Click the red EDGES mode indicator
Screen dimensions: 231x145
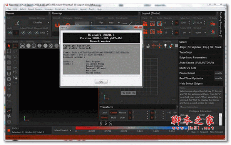9,130
